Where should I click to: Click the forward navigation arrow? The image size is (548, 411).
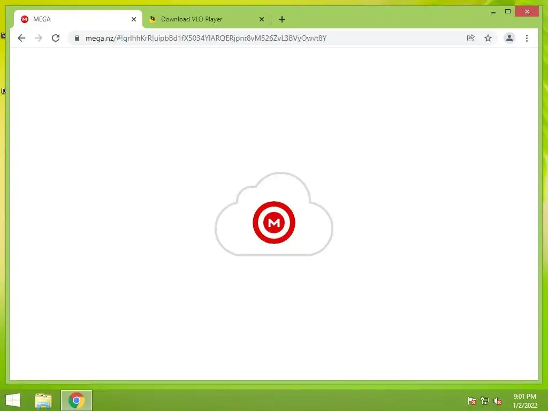click(x=39, y=38)
